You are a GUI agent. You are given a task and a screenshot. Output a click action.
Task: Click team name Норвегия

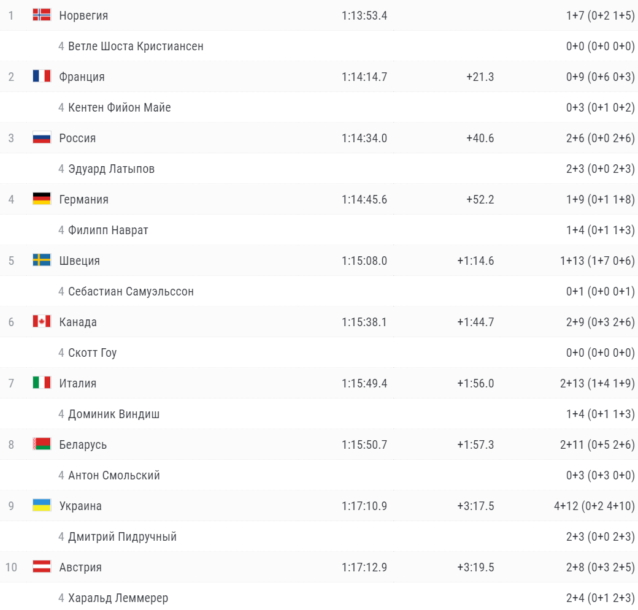coord(83,16)
